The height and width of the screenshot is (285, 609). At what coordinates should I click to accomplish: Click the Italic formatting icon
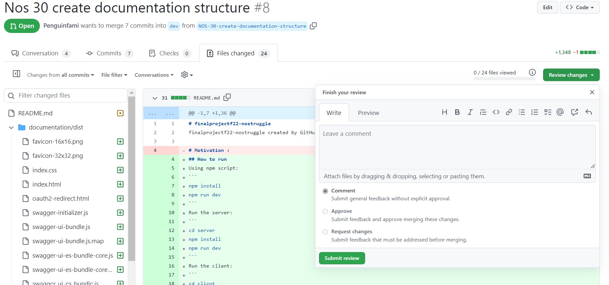click(x=470, y=112)
